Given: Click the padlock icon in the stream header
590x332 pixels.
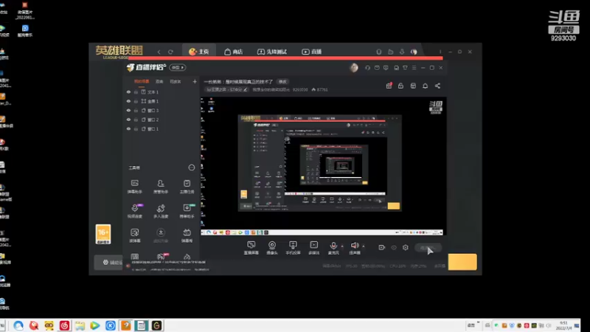Looking at the screenshot, I should [400, 86].
